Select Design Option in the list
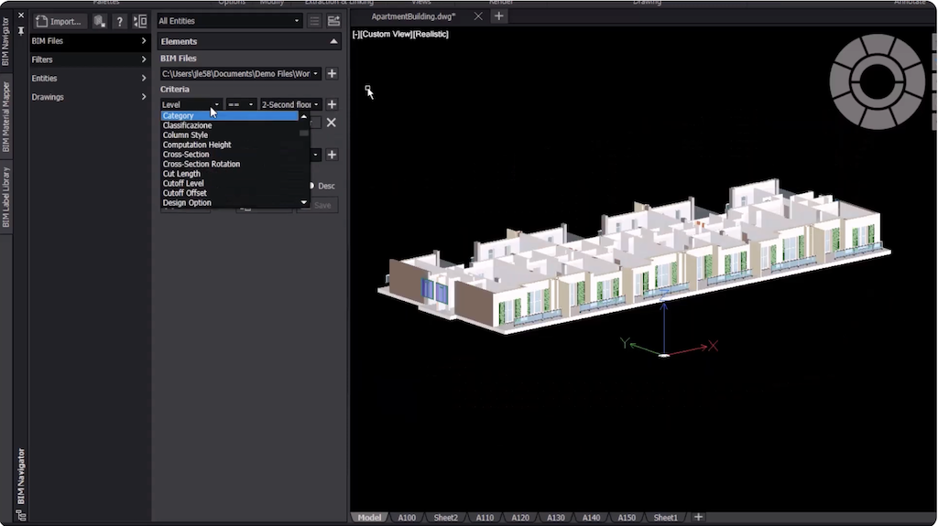The height and width of the screenshot is (526, 938). coord(229,203)
